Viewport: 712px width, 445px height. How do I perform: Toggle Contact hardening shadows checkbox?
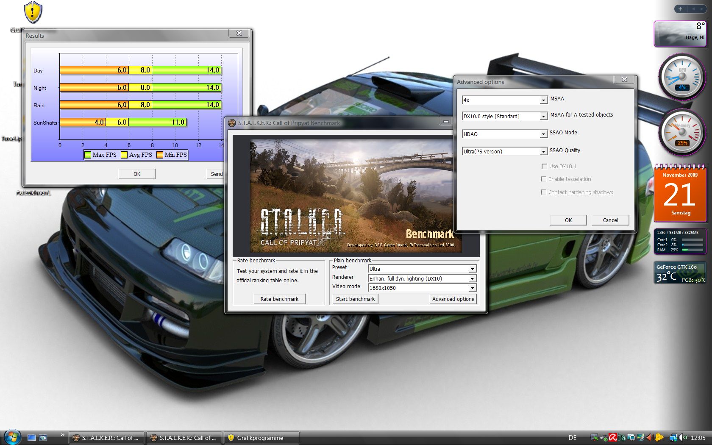543,192
